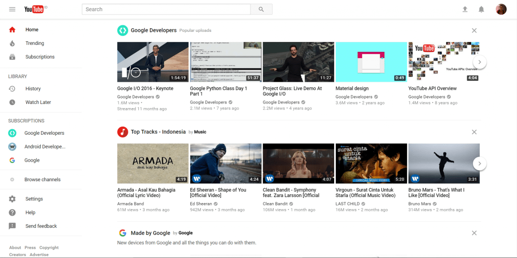Click Android Developers sidebar channel icon

tap(12, 146)
